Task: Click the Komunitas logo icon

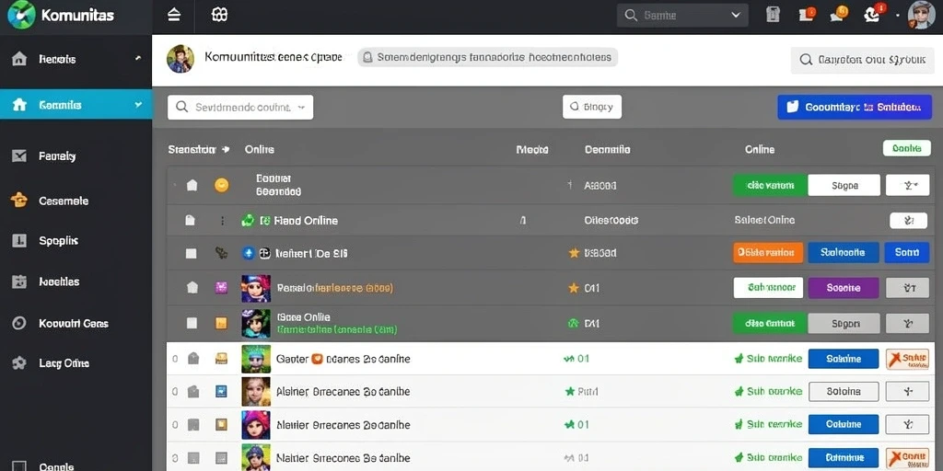Action: [21, 15]
